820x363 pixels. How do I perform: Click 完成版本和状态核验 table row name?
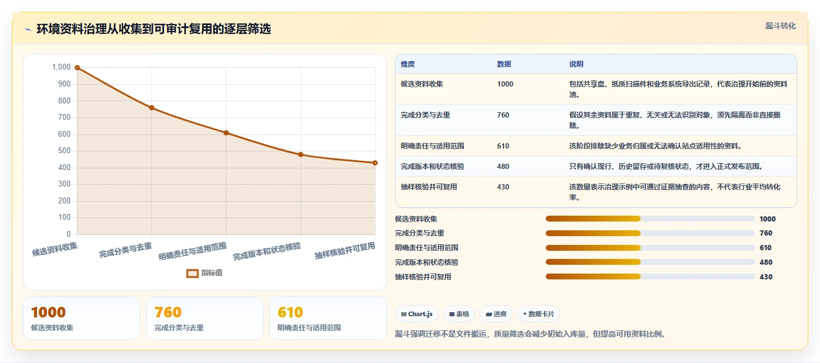(x=433, y=167)
